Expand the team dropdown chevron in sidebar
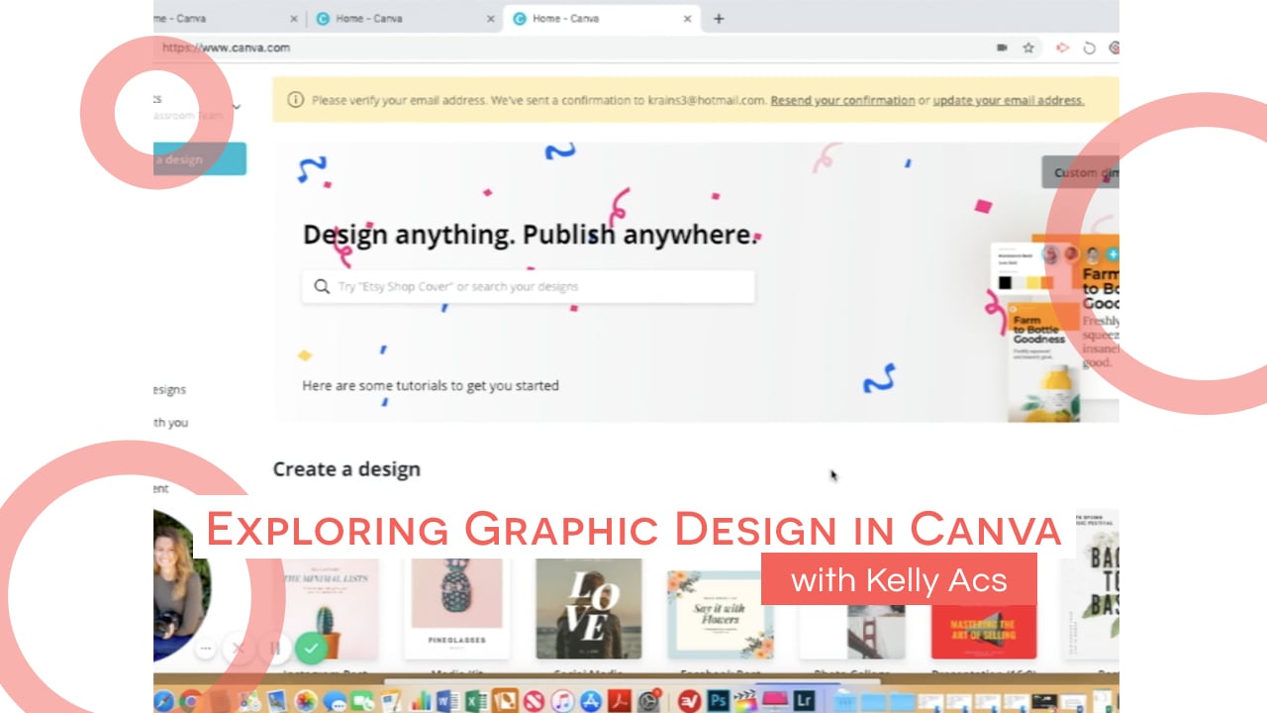Viewport: 1267px width, 713px height. click(x=236, y=106)
